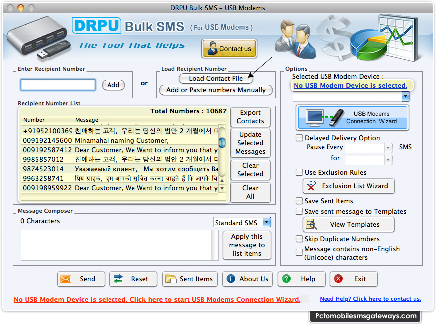
Task: Click the two businessmen graphic in header
Action: 295,39
